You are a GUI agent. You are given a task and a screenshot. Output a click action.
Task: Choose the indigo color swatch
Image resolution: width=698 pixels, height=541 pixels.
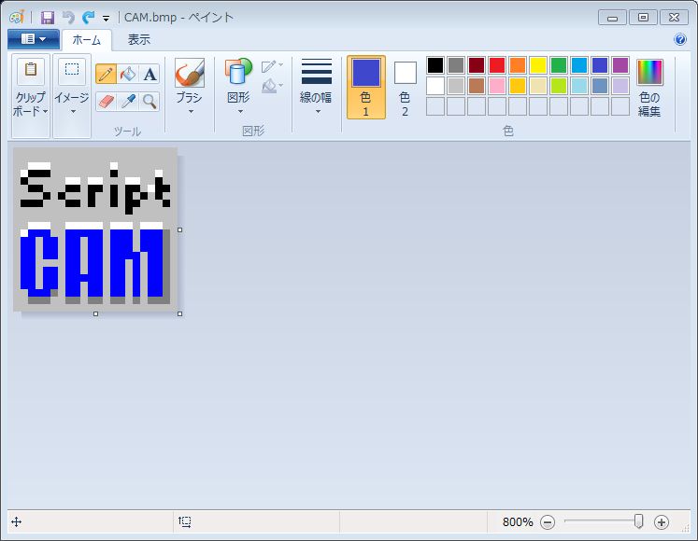pyautogui.click(x=600, y=65)
